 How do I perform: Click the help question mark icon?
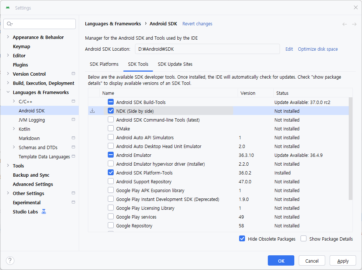10,260
